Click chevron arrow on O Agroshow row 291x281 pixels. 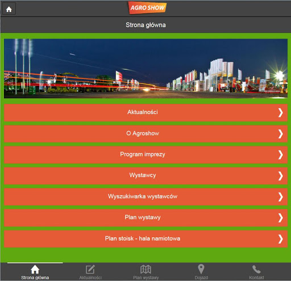click(281, 134)
